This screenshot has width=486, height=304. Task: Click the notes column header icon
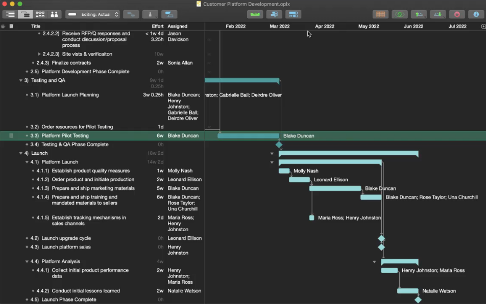click(11, 26)
